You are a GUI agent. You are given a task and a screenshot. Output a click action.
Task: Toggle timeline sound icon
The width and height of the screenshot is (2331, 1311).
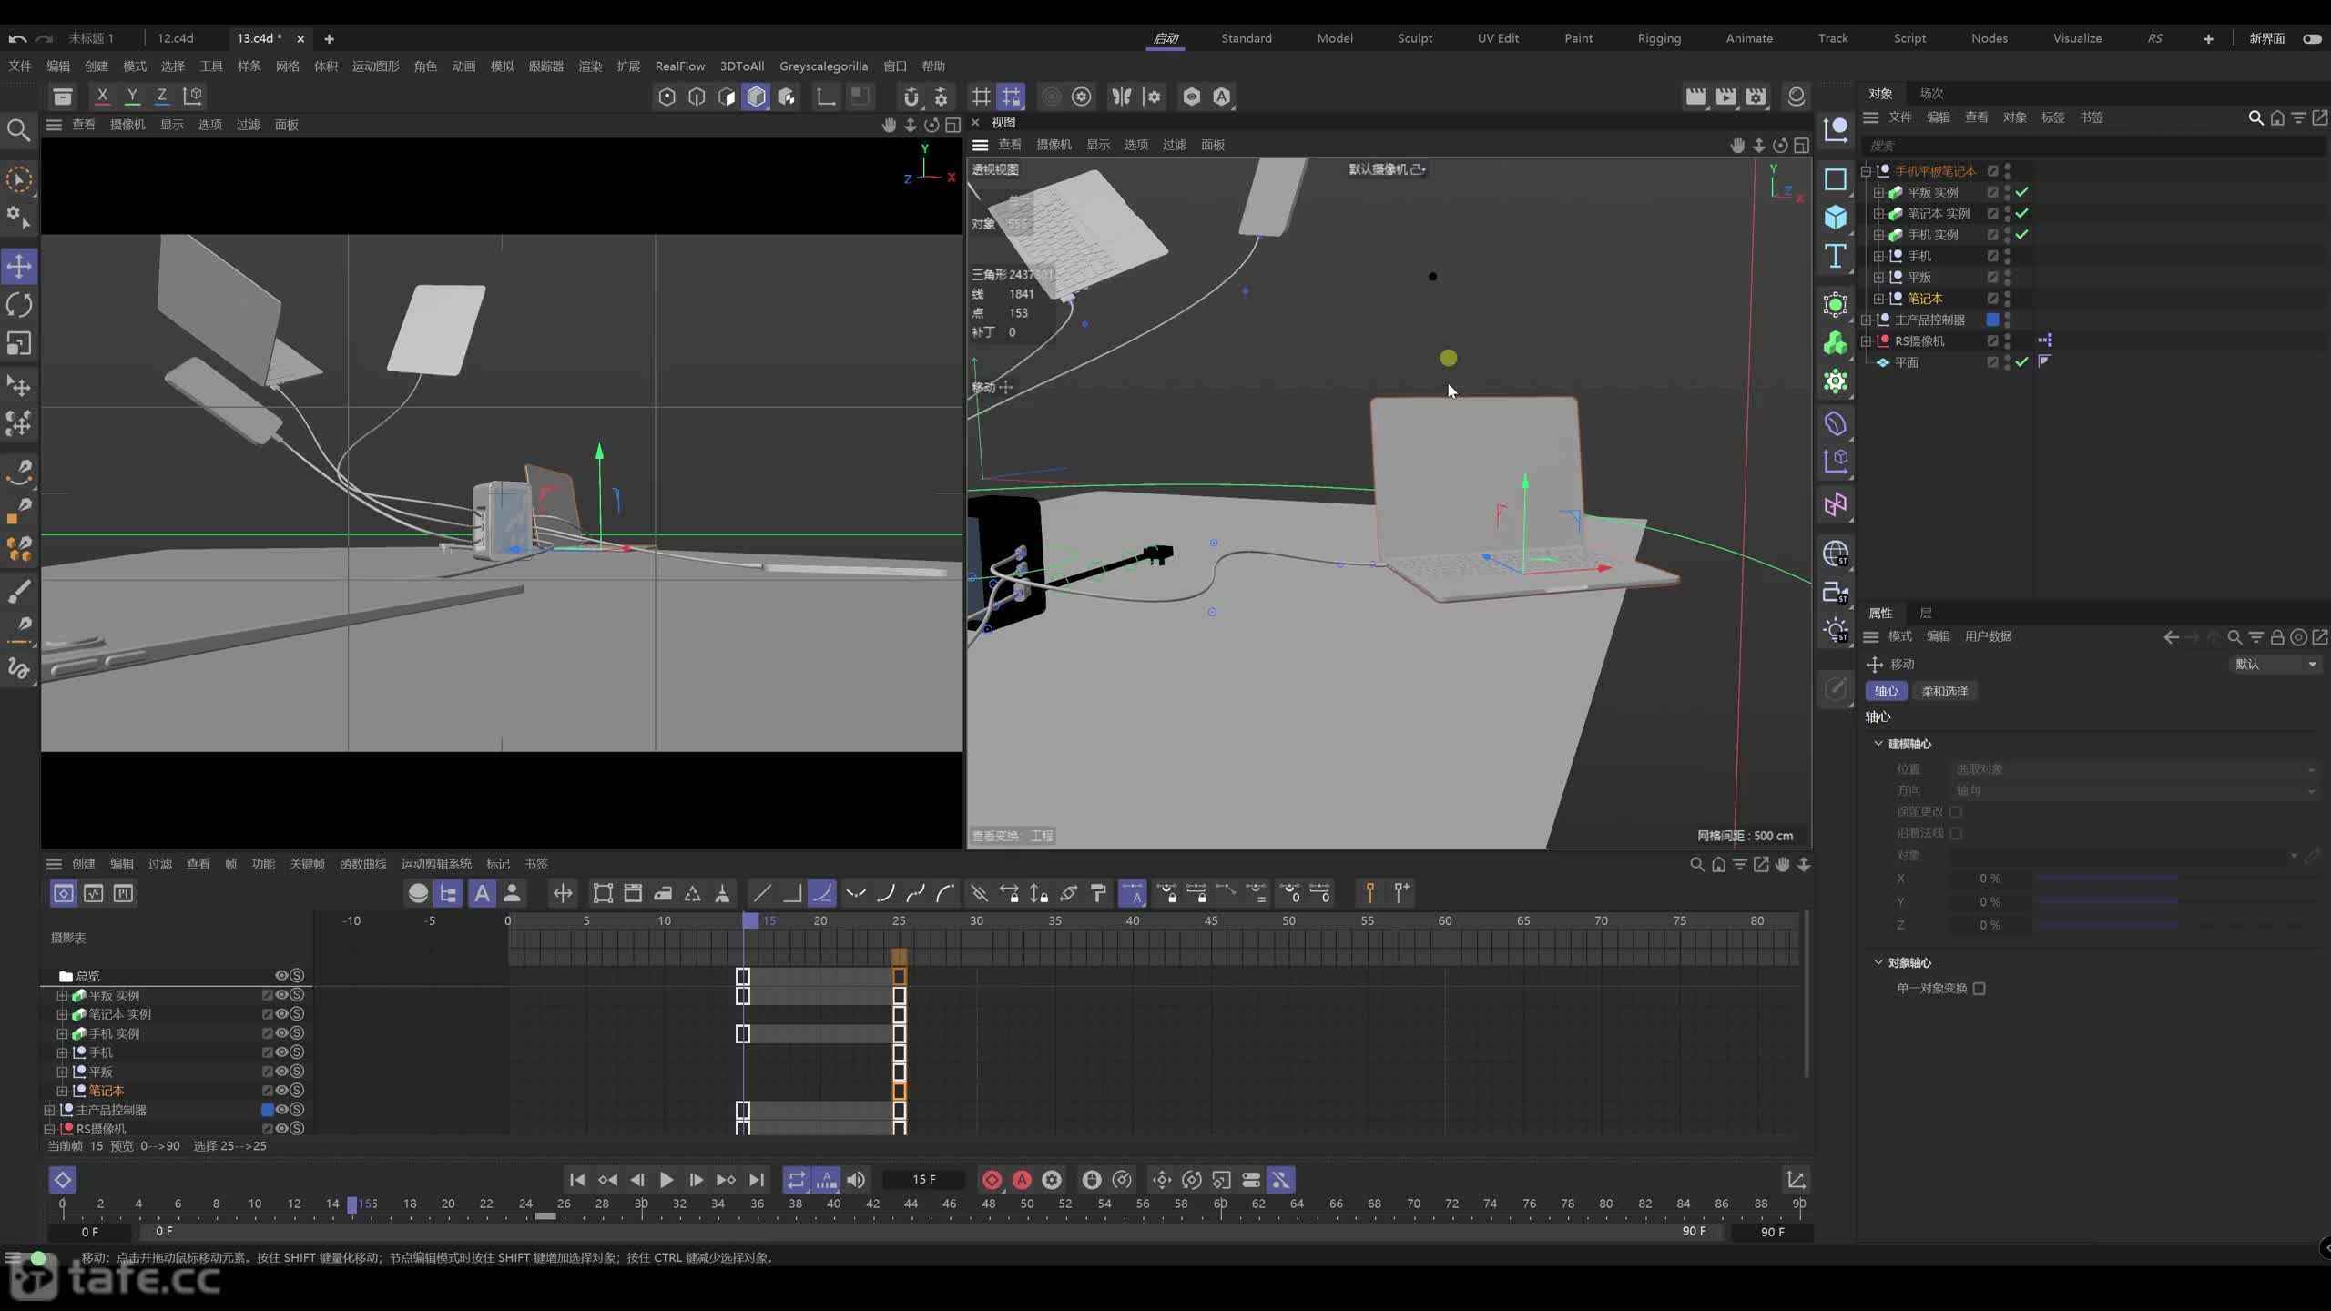pyautogui.click(x=856, y=1180)
